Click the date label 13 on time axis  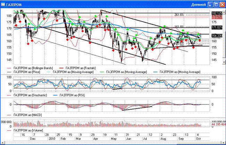coord(186,135)
